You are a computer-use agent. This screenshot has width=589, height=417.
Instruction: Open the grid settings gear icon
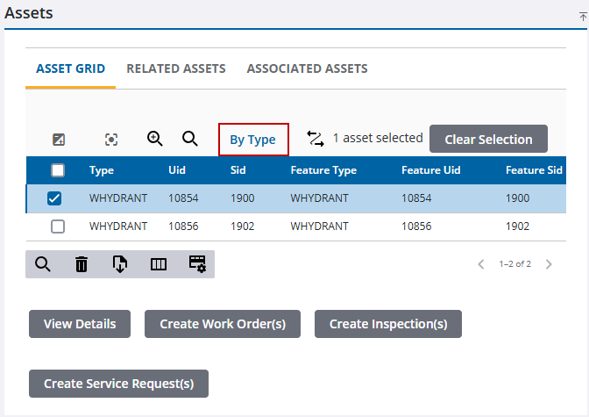tap(197, 263)
